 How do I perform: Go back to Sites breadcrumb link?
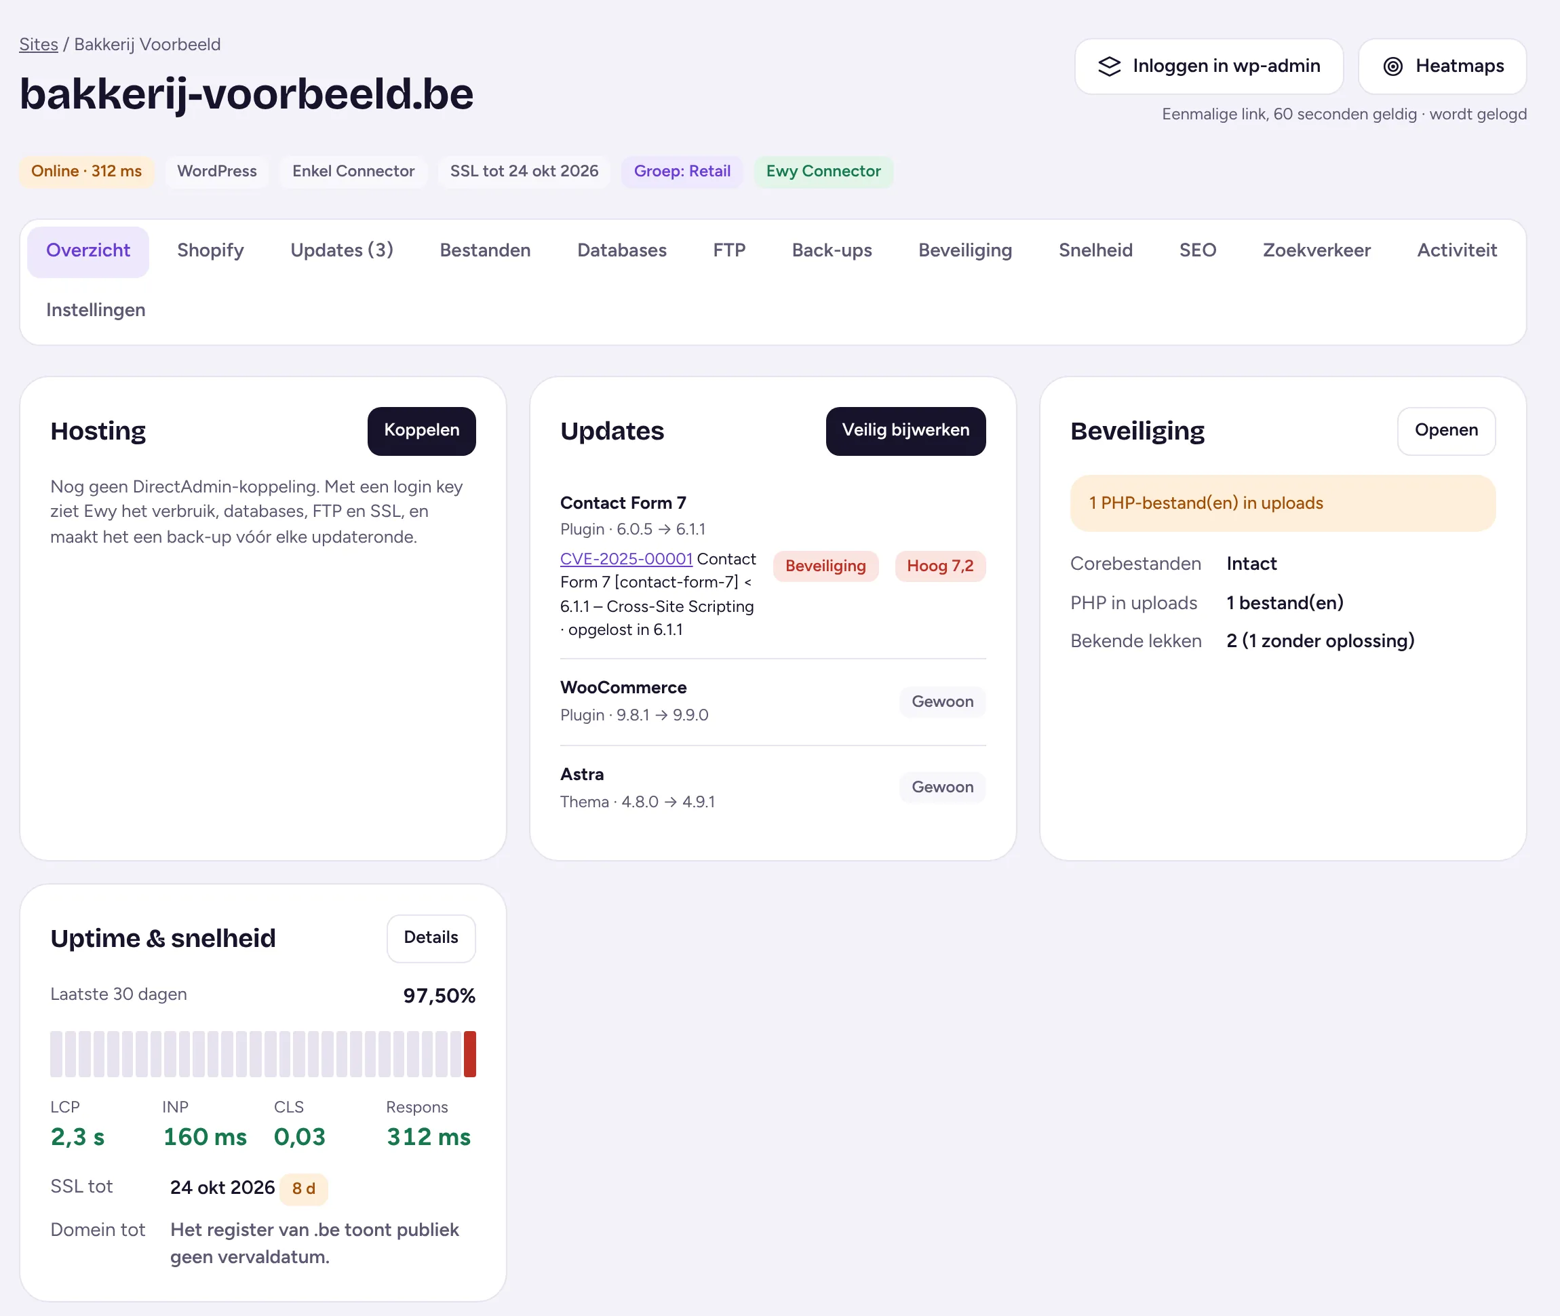pyautogui.click(x=39, y=45)
